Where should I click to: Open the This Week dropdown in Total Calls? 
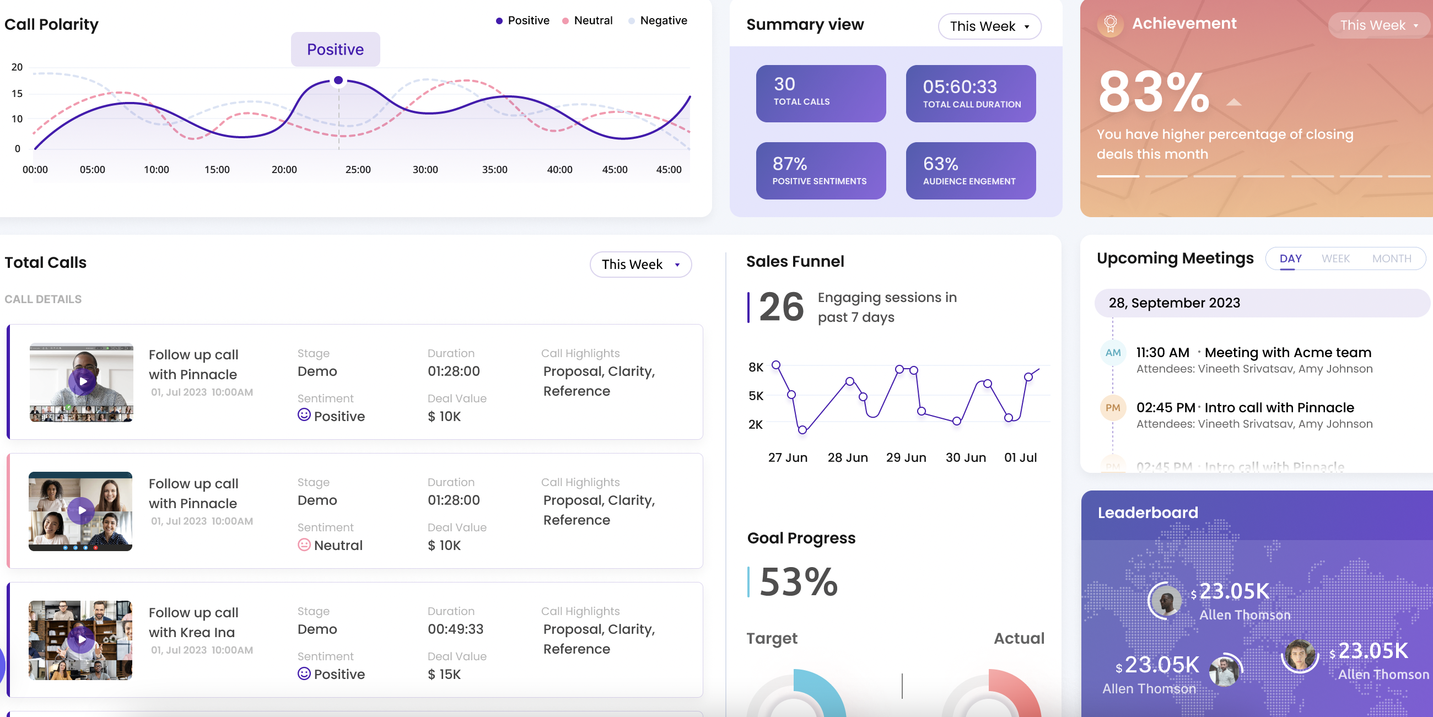[640, 265]
